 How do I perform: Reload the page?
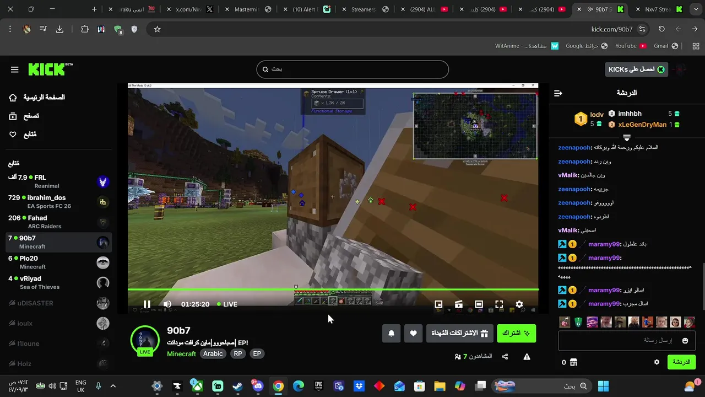click(x=661, y=29)
